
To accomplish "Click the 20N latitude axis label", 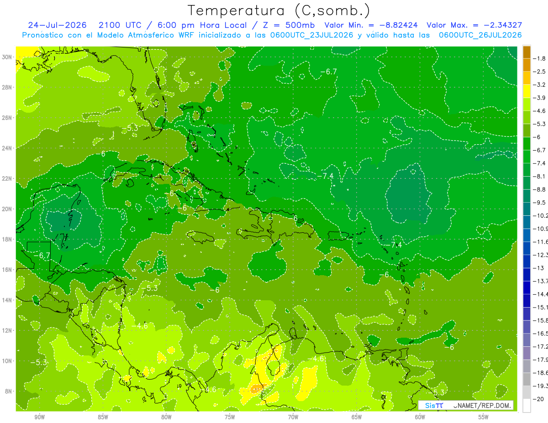I will click(7, 209).
